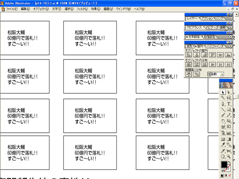Switch to the 段落設定 tab
Viewport: 239px width, 179px height.
click(210, 37)
